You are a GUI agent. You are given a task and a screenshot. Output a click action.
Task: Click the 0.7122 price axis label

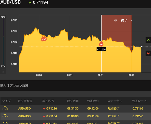(x=14, y=42)
